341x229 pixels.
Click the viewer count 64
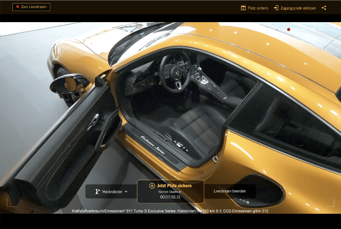pos(320,29)
